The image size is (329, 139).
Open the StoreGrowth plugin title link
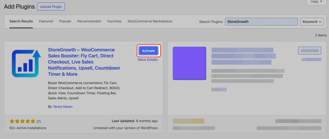pos(84,62)
